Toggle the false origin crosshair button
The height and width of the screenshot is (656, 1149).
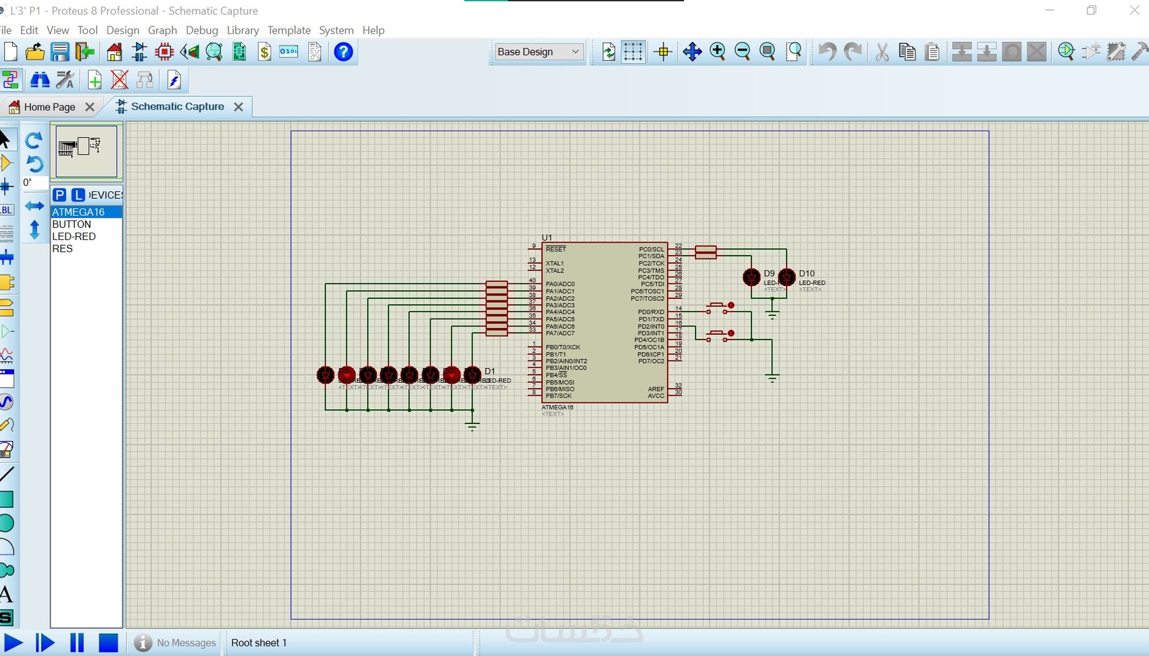point(663,52)
